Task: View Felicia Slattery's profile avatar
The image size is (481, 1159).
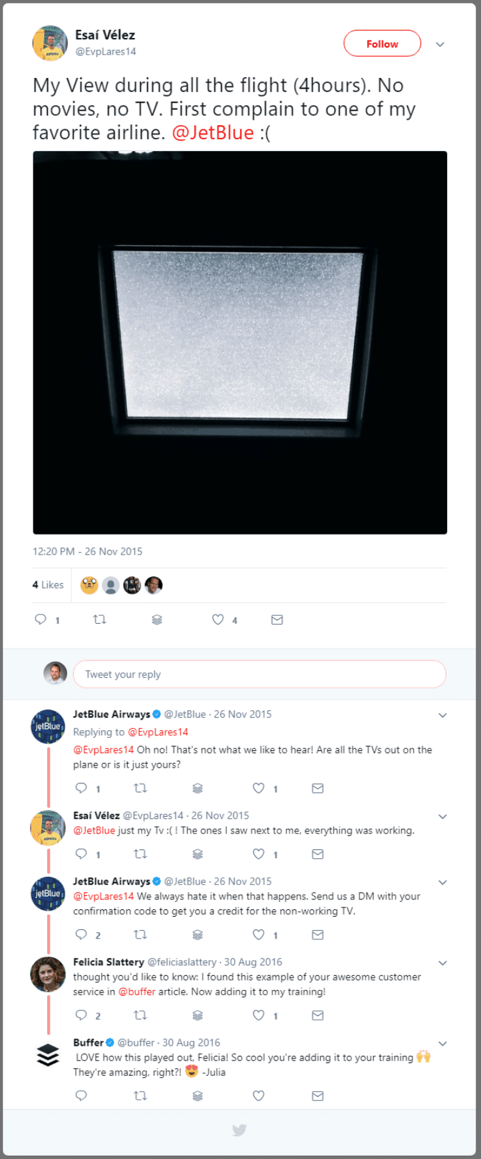Action: click(x=48, y=974)
